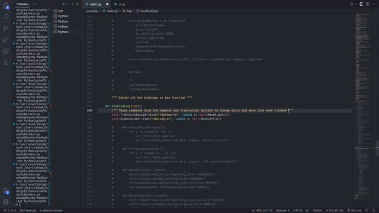Screen dimensions: 379x213
Task: Open the Accounts icon in the activity bar
Action: pos(6,191)
